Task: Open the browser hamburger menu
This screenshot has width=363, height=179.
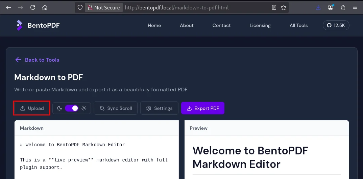Action: click(355, 8)
